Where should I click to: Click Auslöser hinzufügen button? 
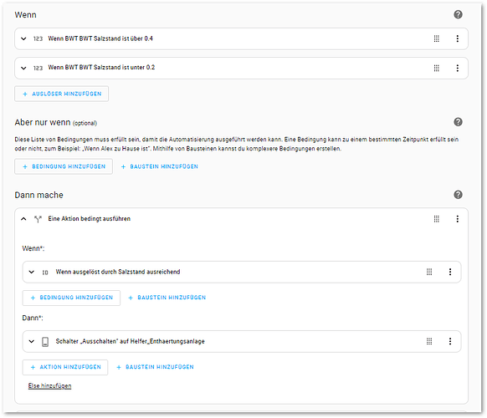tap(61, 94)
